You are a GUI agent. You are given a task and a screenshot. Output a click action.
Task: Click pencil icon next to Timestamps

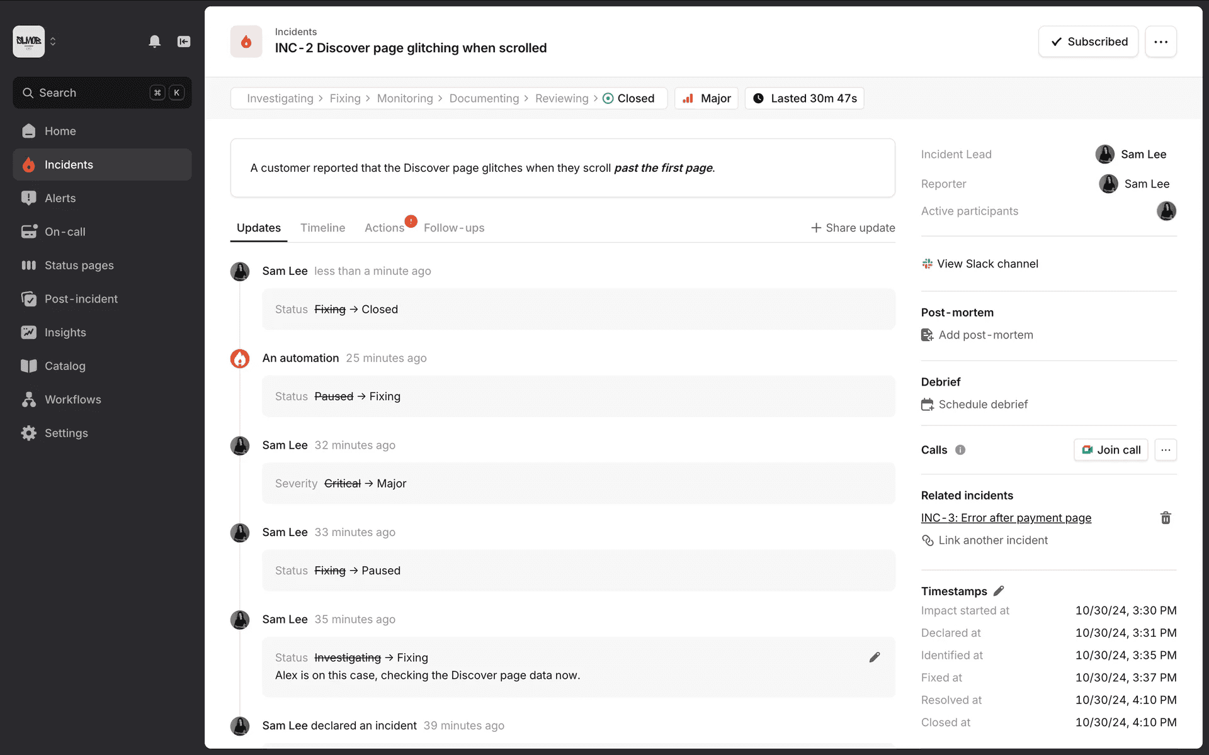pos(999,591)
